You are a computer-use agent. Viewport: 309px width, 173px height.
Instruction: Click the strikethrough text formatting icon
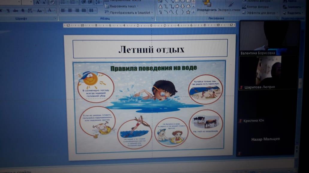tap(15, 10)
